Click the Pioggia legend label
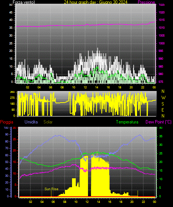The image size is (173, 207). pyautogui.click(x=7, y=122)
